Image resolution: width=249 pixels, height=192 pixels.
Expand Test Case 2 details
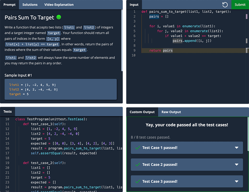click(x=236, y=164)
